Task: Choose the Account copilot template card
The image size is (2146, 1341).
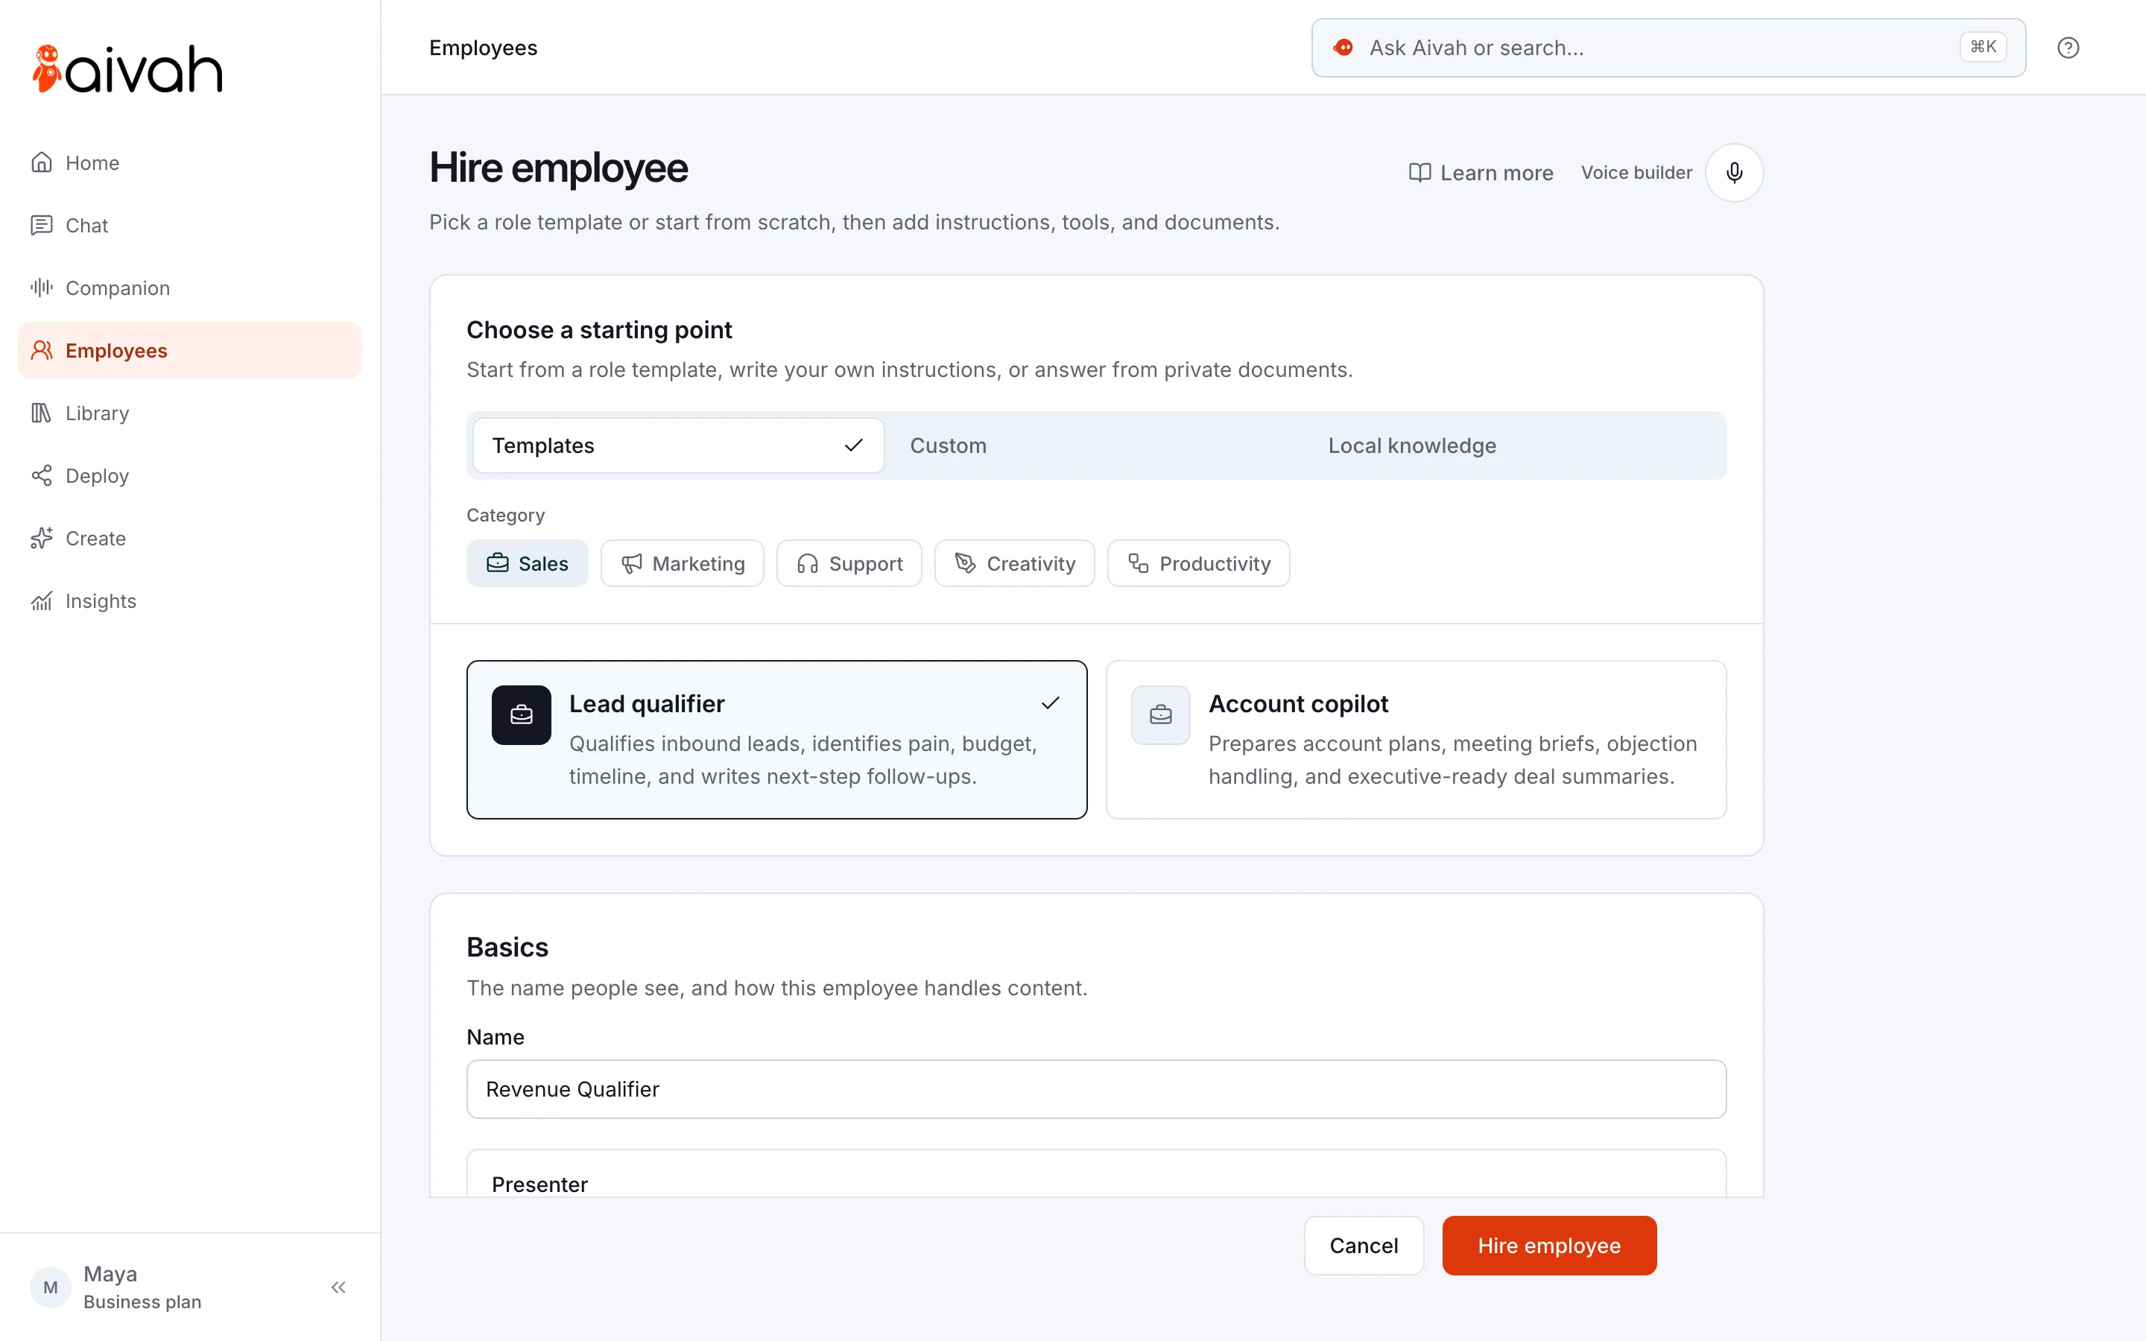Action: tap(1417, 740)
